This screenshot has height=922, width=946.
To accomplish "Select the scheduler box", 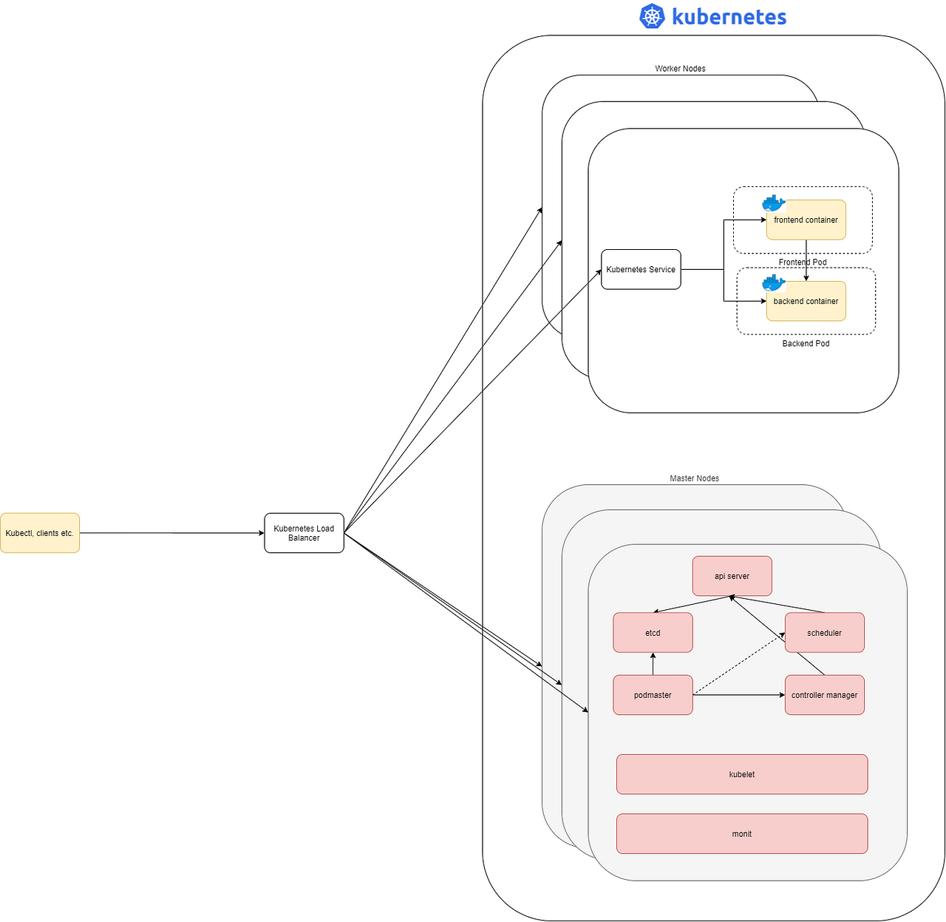I will point(825,633).
